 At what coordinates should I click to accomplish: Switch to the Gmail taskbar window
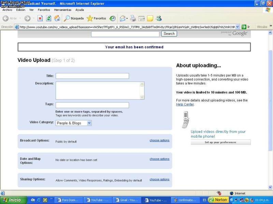(127, 200)
